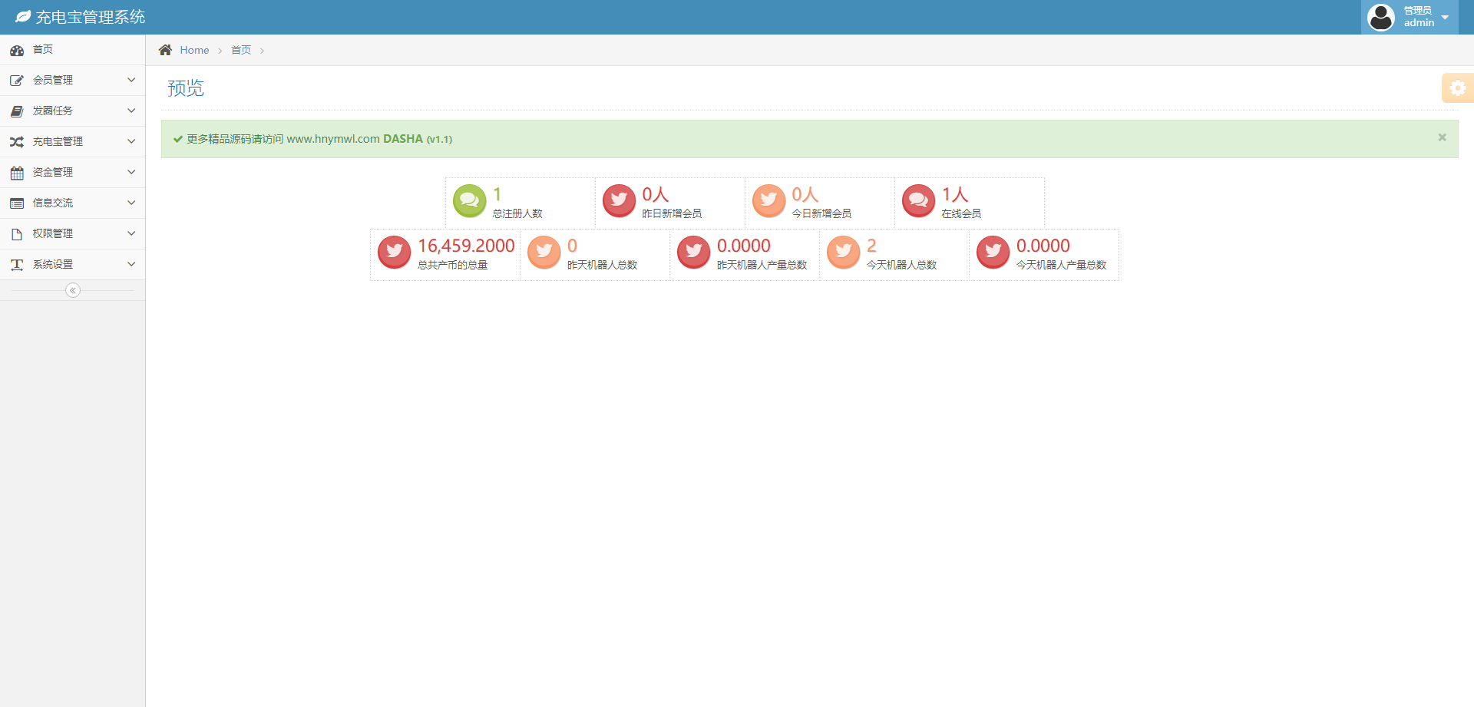
Task: Collapse the sidebar with the double-arrow toggle
Action: click(73, 290)
